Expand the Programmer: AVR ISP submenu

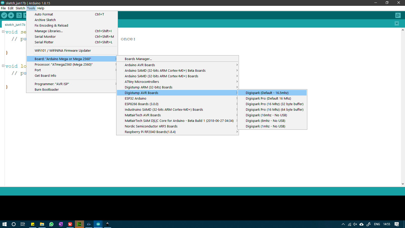(72, 84)
